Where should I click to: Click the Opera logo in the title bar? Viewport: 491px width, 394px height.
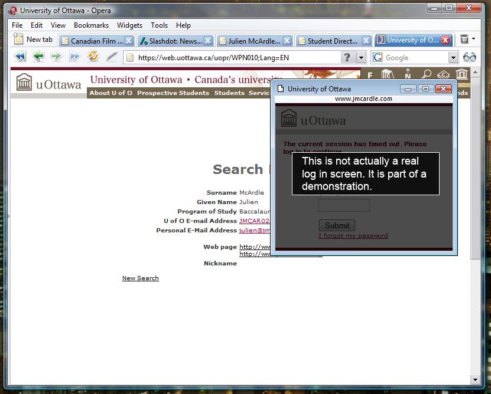click(x=13, y=11)
